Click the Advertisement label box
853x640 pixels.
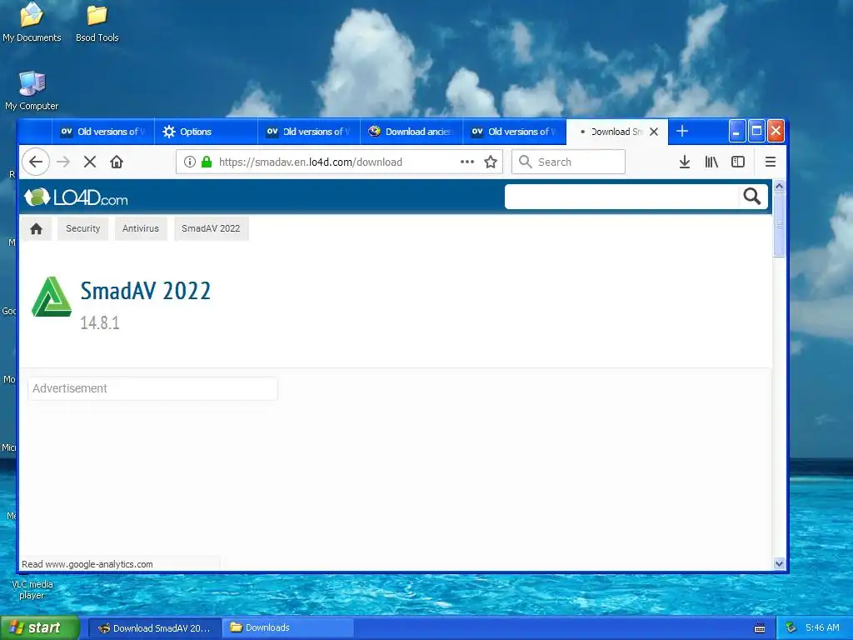click(x=153, y=388)
